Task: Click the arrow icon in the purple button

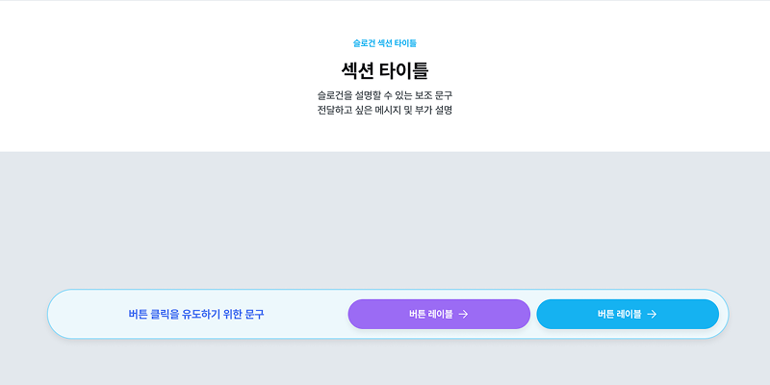Action: coord(463,314)
